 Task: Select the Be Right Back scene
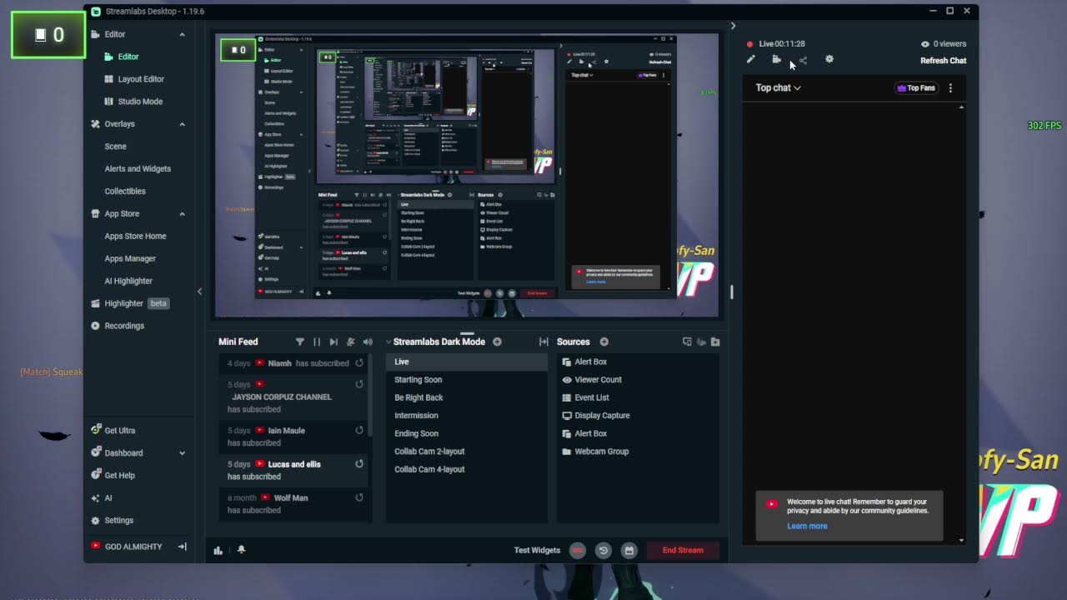pyautogui.click(x=467, y=397)
